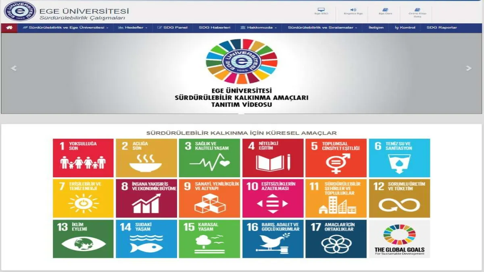The width and height of the screenshot is (484, 272).
Task: Open goal 14 Sudaki Yaşam tile
Action: click(146, 239)
